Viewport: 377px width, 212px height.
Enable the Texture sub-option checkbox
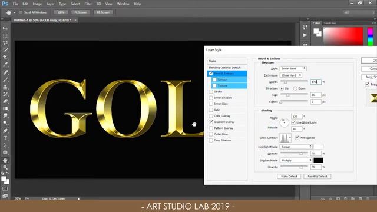214,85
